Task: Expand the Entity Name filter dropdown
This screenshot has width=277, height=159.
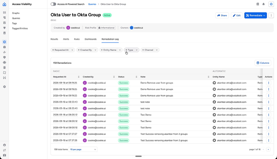Action: 120,50
